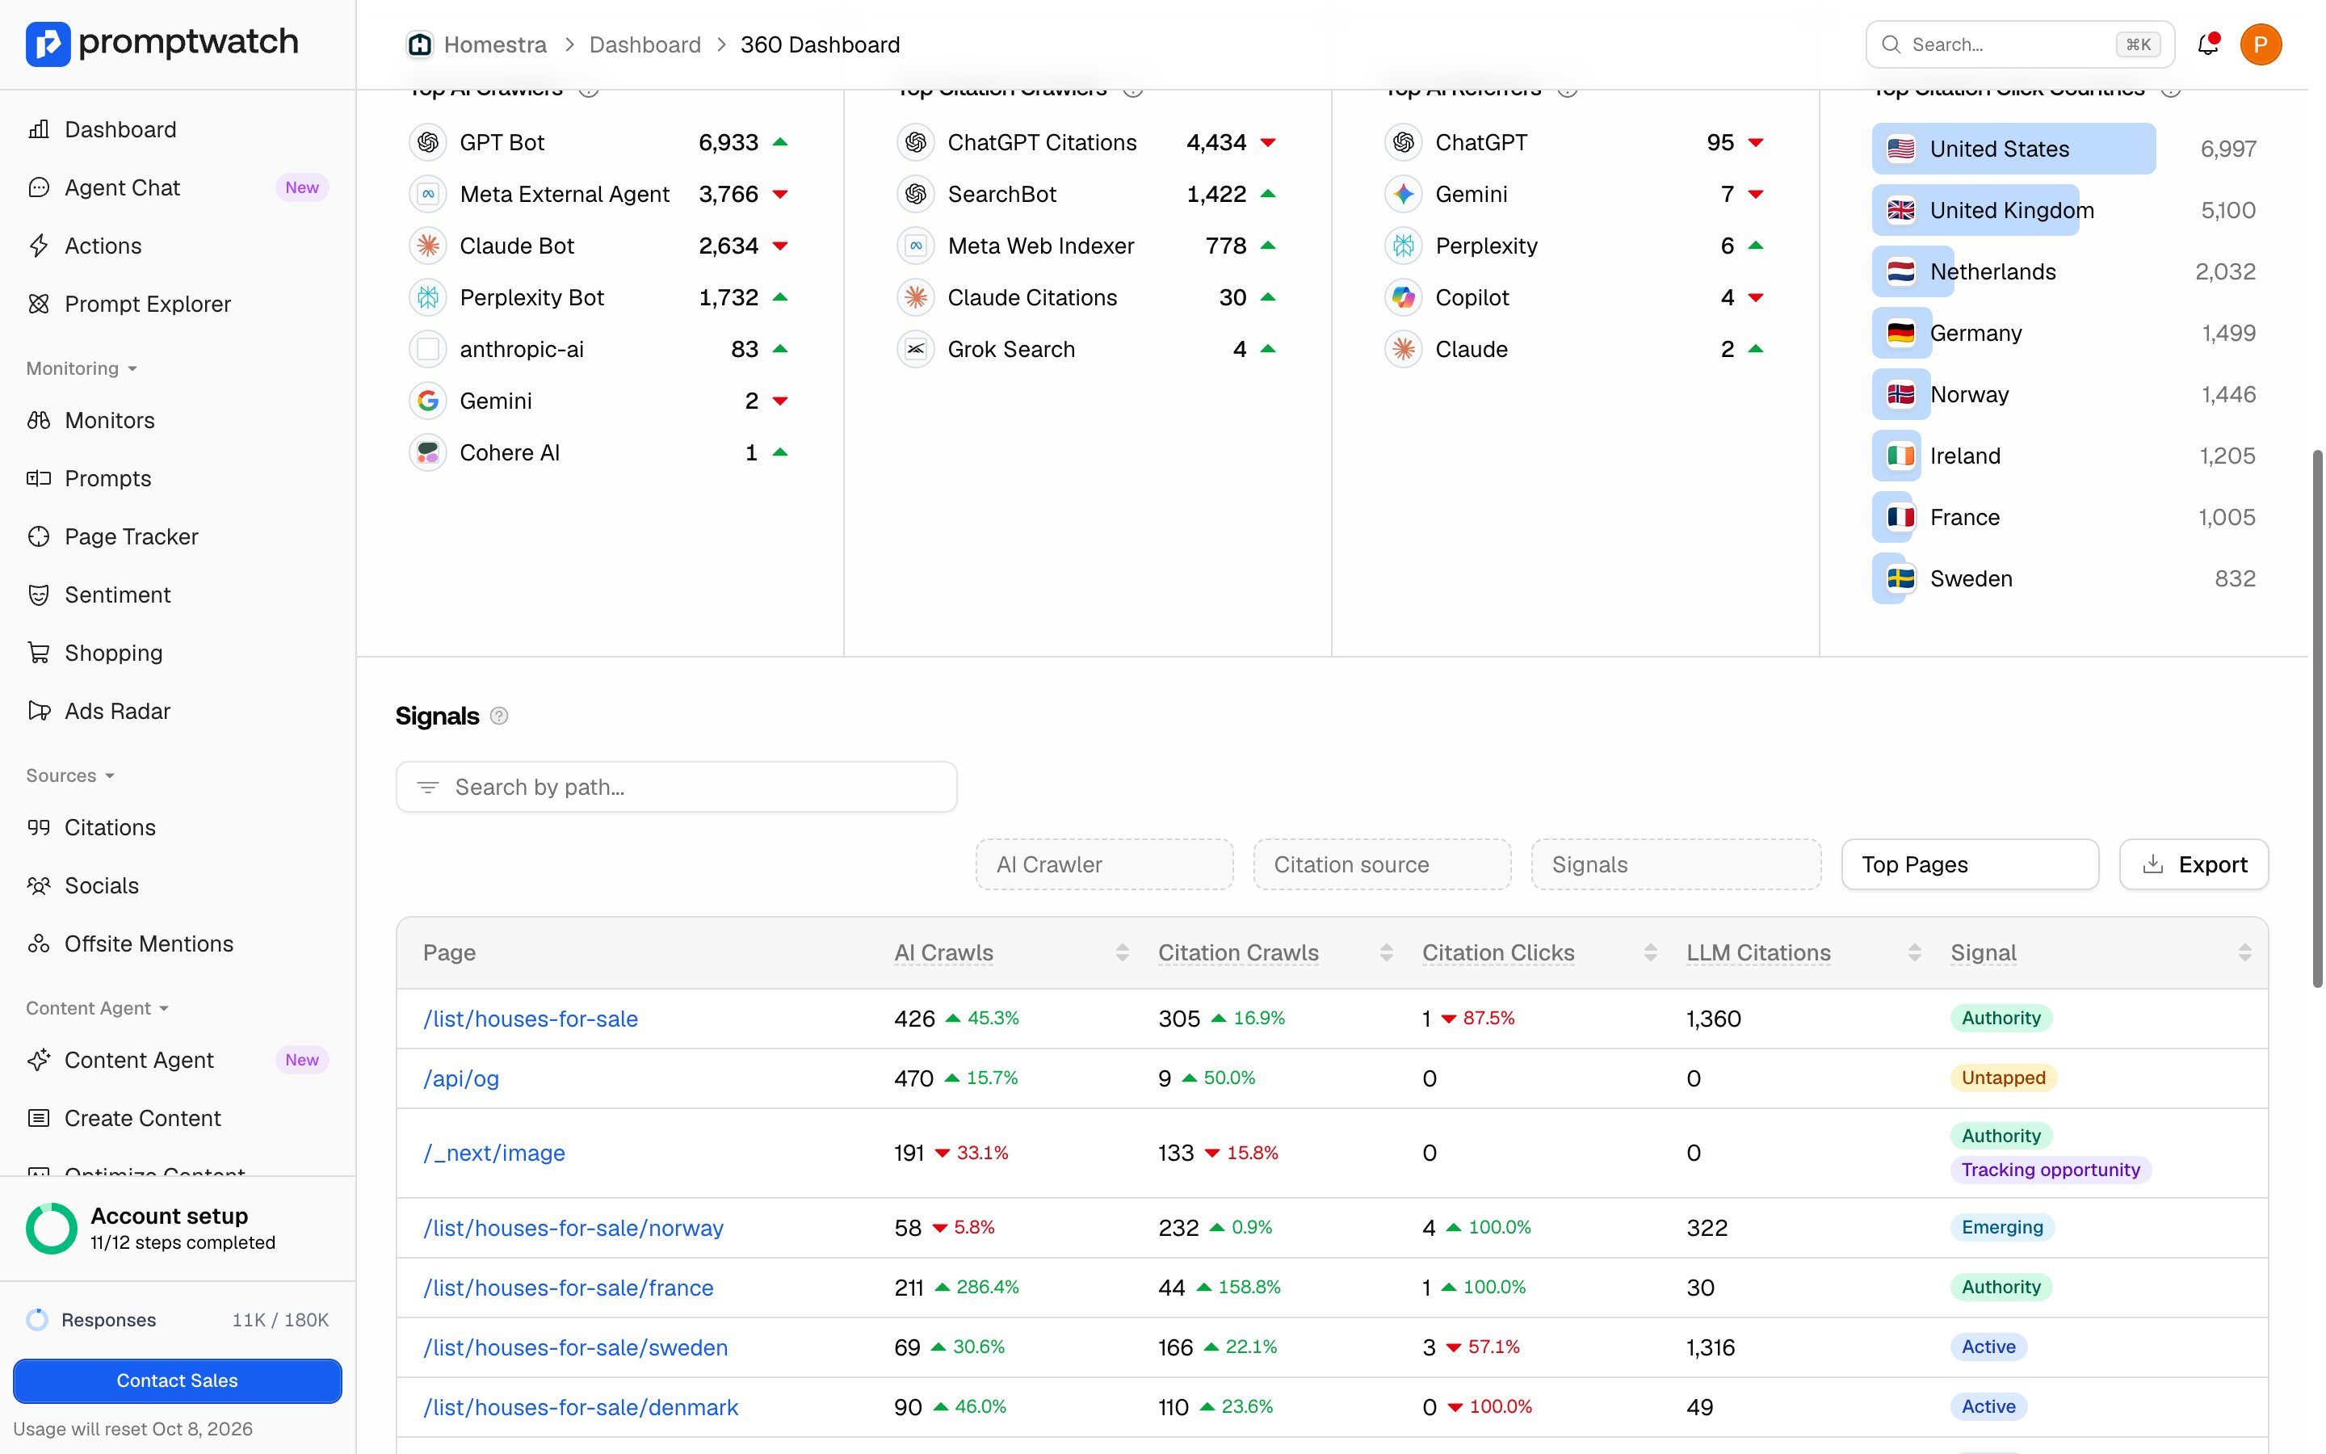Click the Tracking opportunity badge
This screenshot has height=1454, width=2326.
pyautogui.click(x=2050, y=1170)
